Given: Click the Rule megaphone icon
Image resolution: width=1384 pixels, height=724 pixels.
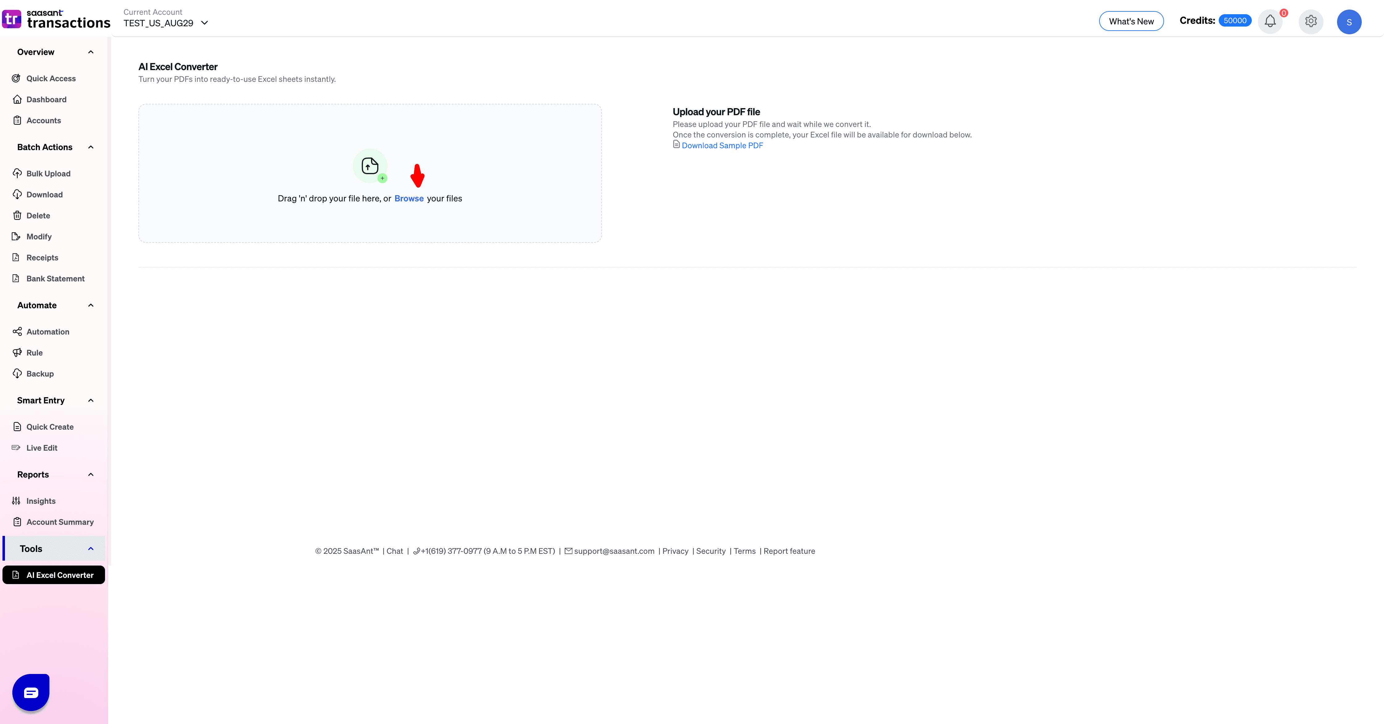Looking at the screenshot, I should [17, 352].
